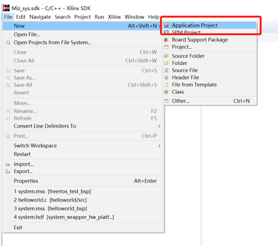The height and width of the screenshot is (246, 278).
Task: Click the Xilinx SDK logo in title bar
Action: click(6, 8)
